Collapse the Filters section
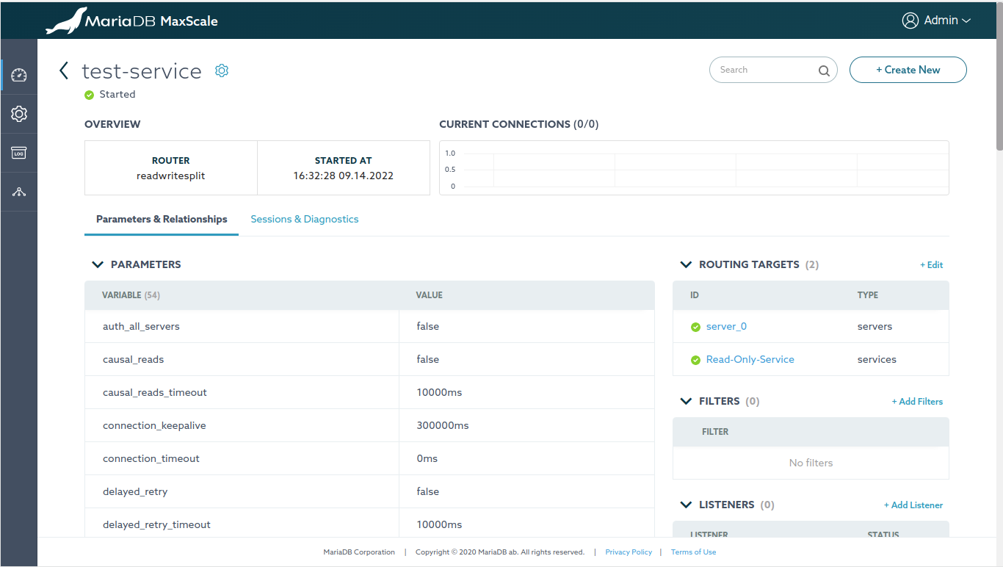1003x567 pixels. point(686,401)
